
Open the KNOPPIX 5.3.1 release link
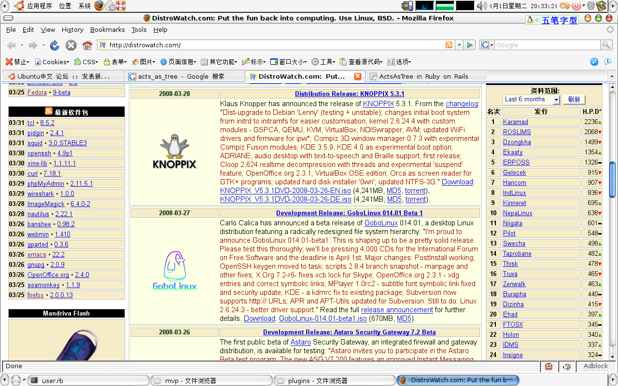[350, 94]
